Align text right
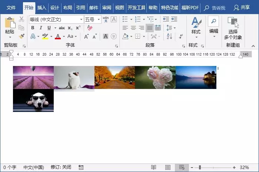Screen dimensions: 259x172 click(142, 28)
